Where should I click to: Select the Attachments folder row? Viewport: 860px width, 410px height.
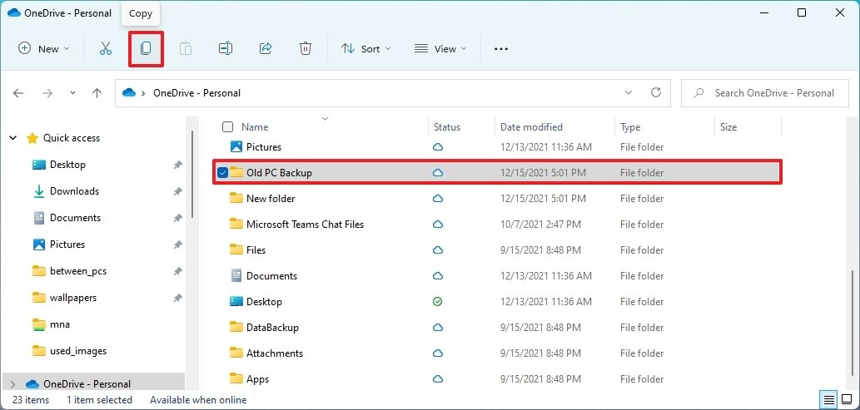click(497, 353)
